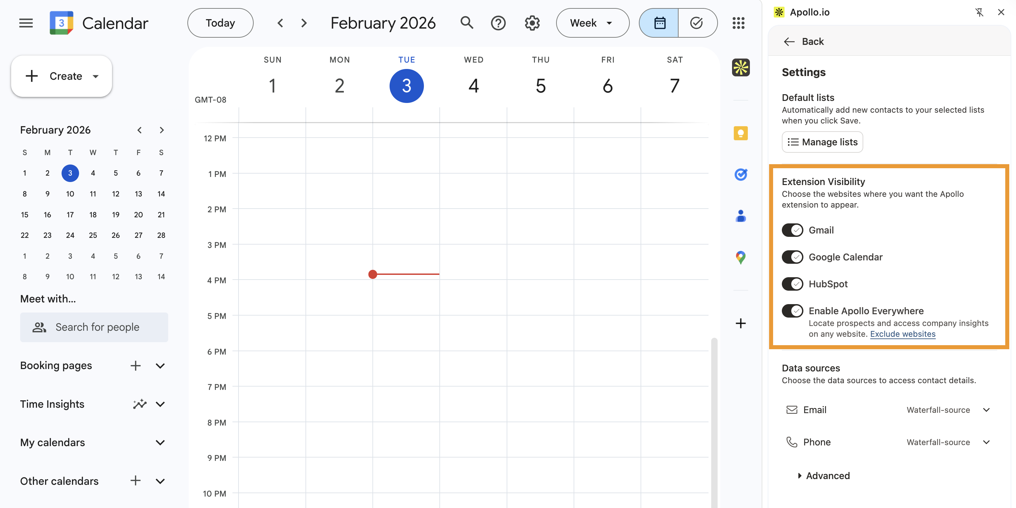Disable the Gmail visibility toggle
This screenshot has height=508, width=1016.
(792, 230)
